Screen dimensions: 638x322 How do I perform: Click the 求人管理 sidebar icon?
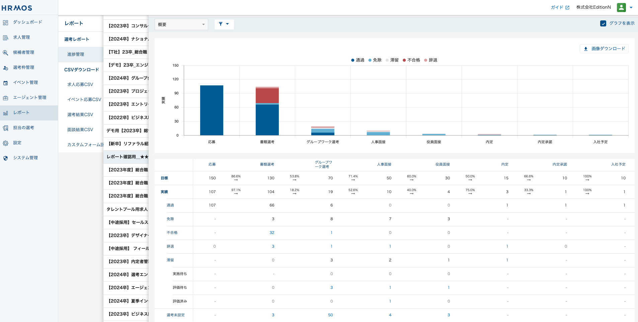pyautogui.click(x=5, y=37)
